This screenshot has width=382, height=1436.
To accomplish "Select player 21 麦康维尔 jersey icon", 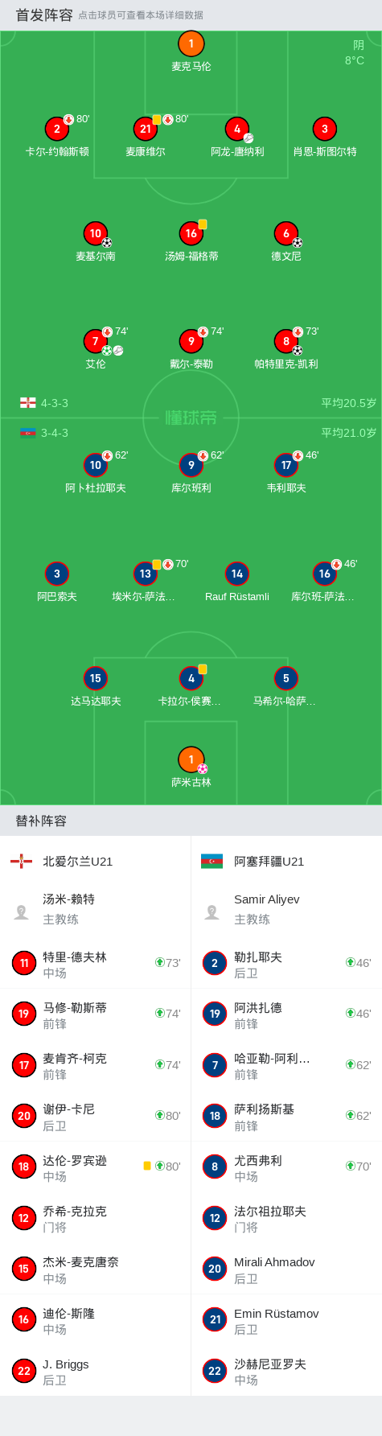I will pos(146,129).
